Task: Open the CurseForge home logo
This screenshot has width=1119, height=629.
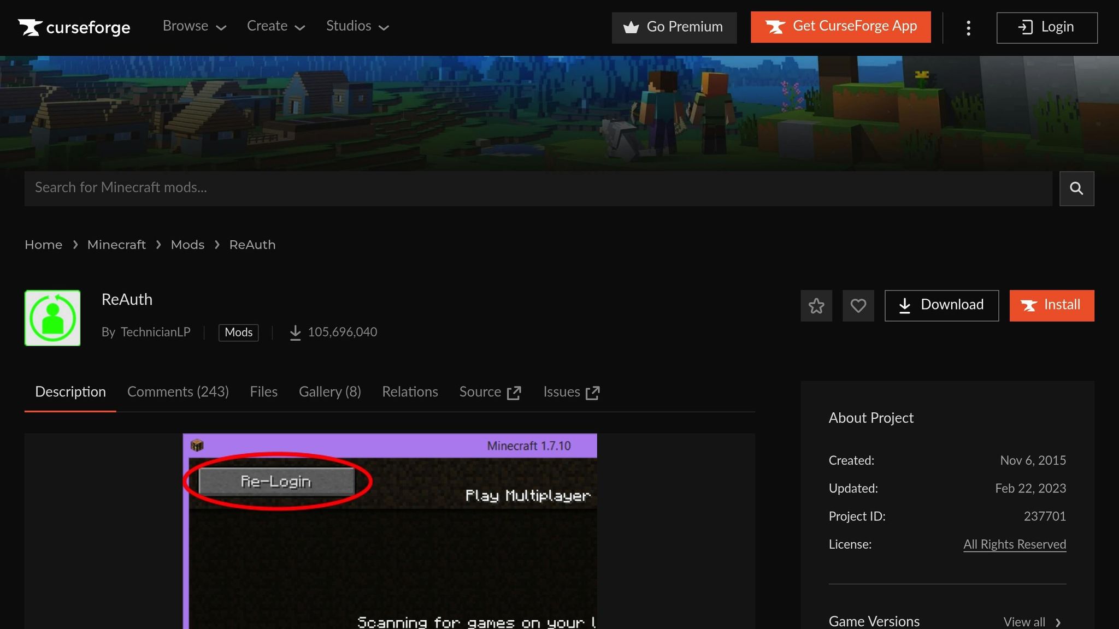Action: (x=74, y=27)
